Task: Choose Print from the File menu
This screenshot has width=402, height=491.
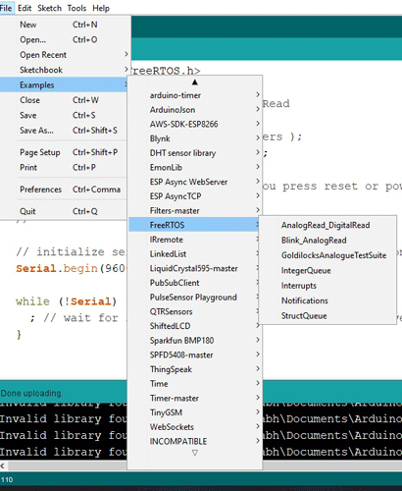Action: tap(64, 167)
